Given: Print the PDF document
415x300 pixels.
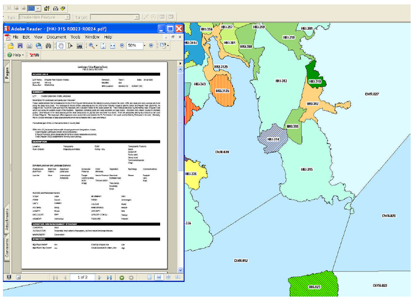Looking at the screenshot, I should pos(30,46).
